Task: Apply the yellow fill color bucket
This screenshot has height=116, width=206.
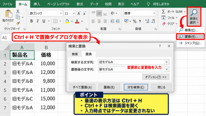Action: 67,21
